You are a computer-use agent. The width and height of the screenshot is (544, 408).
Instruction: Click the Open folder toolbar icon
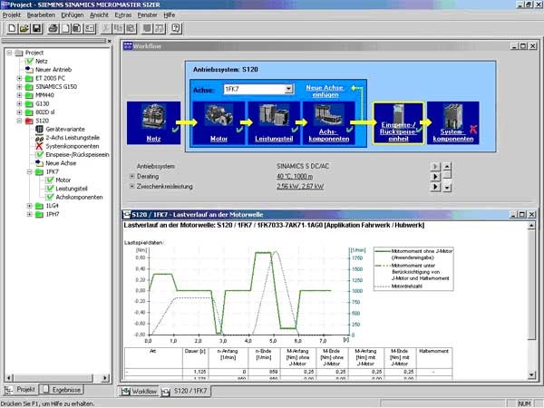(23, 29)
